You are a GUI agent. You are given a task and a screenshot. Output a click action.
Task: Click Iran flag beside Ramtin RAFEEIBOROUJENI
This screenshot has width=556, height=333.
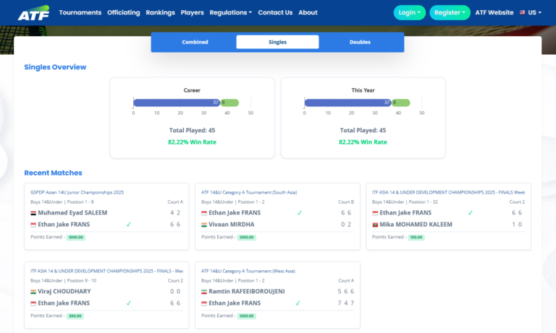tap(204, 292)
